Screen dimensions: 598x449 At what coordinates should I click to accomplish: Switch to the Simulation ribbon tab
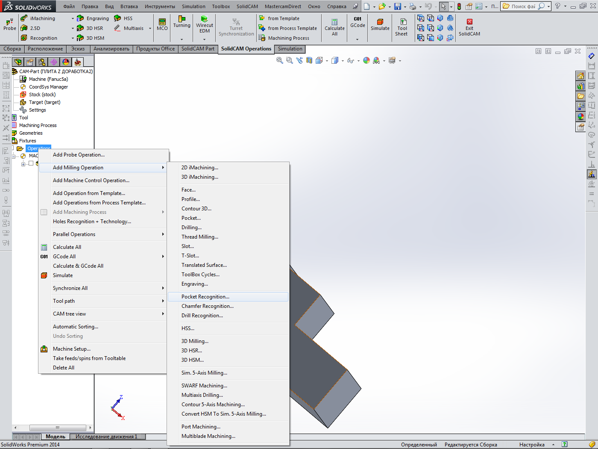(x=290, y=49)
